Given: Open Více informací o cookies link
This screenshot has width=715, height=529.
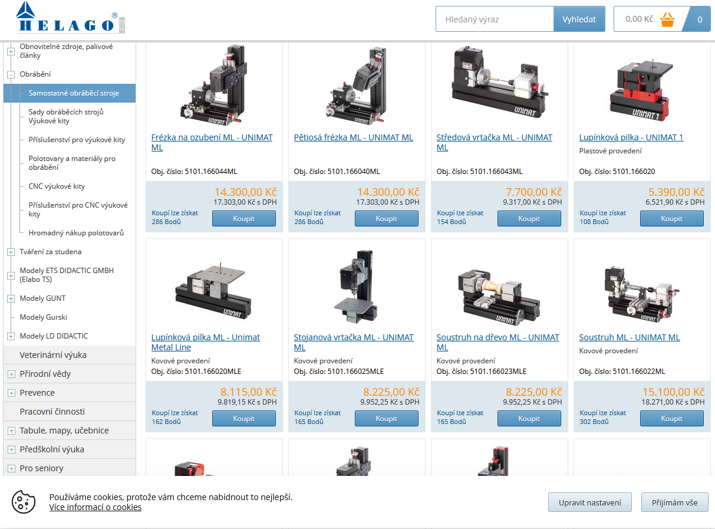Looking at the screenshot, I should tap(95, 507).
